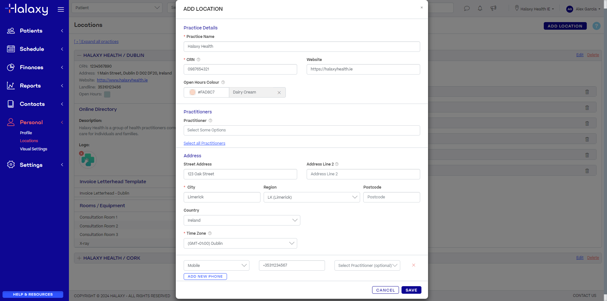Screen dimensions: 607x301
Task: Open Select Practitioner (optional) dropdown
Action: click(x=367, y=266)
